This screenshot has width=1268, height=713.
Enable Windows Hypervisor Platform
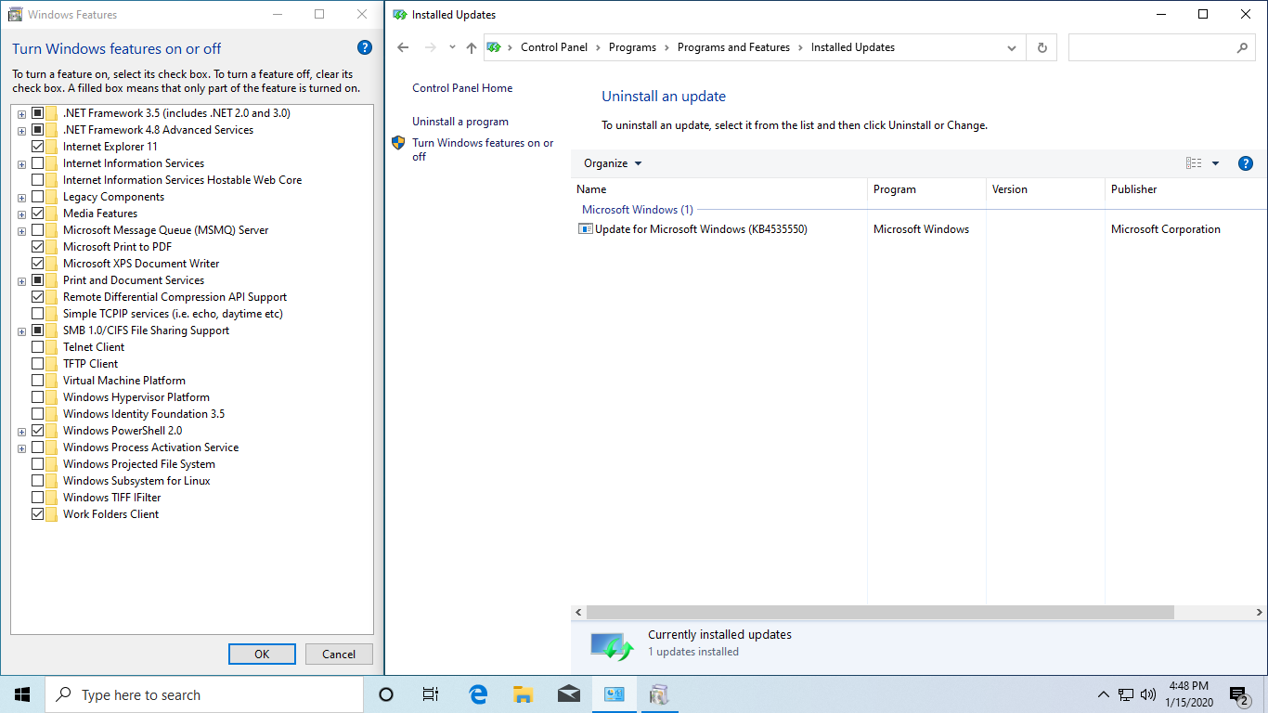pos(38,397)
